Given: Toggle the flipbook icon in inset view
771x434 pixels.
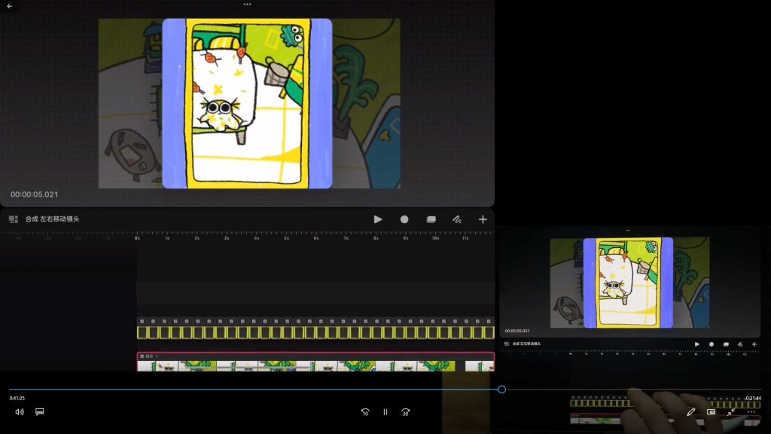Looking at the screenshot, I should [726, 344].
